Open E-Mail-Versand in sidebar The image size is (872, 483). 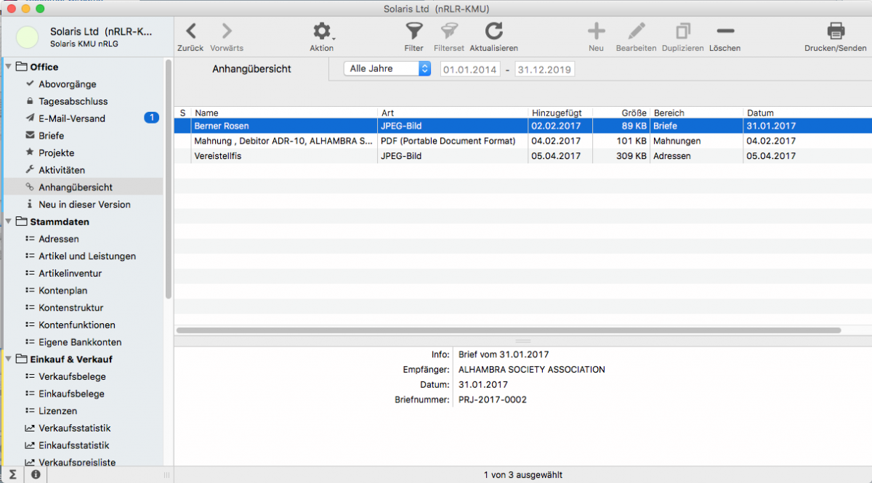[x=72, y=118]
